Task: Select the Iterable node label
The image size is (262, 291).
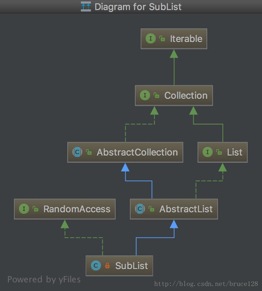Action: coord(186,39)
